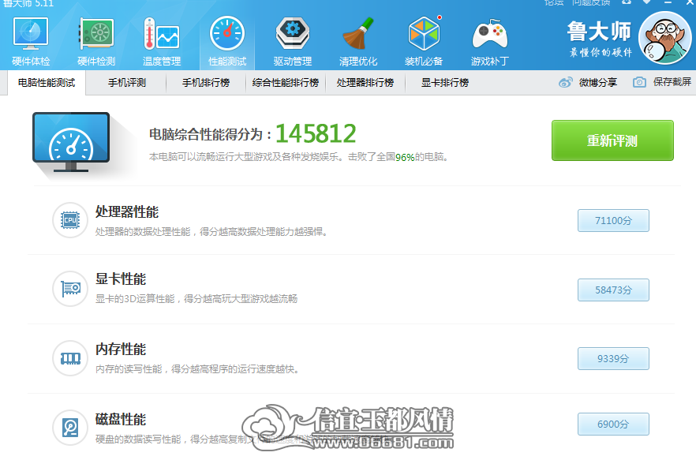Screen dimensions: 696x460
Task: Click the memory icon for 内存性能
Action: (70, 358)
